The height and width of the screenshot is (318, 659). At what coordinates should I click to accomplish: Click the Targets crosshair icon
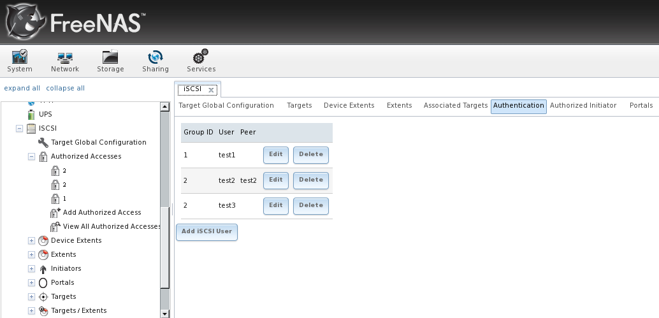(x=43, y=296)
